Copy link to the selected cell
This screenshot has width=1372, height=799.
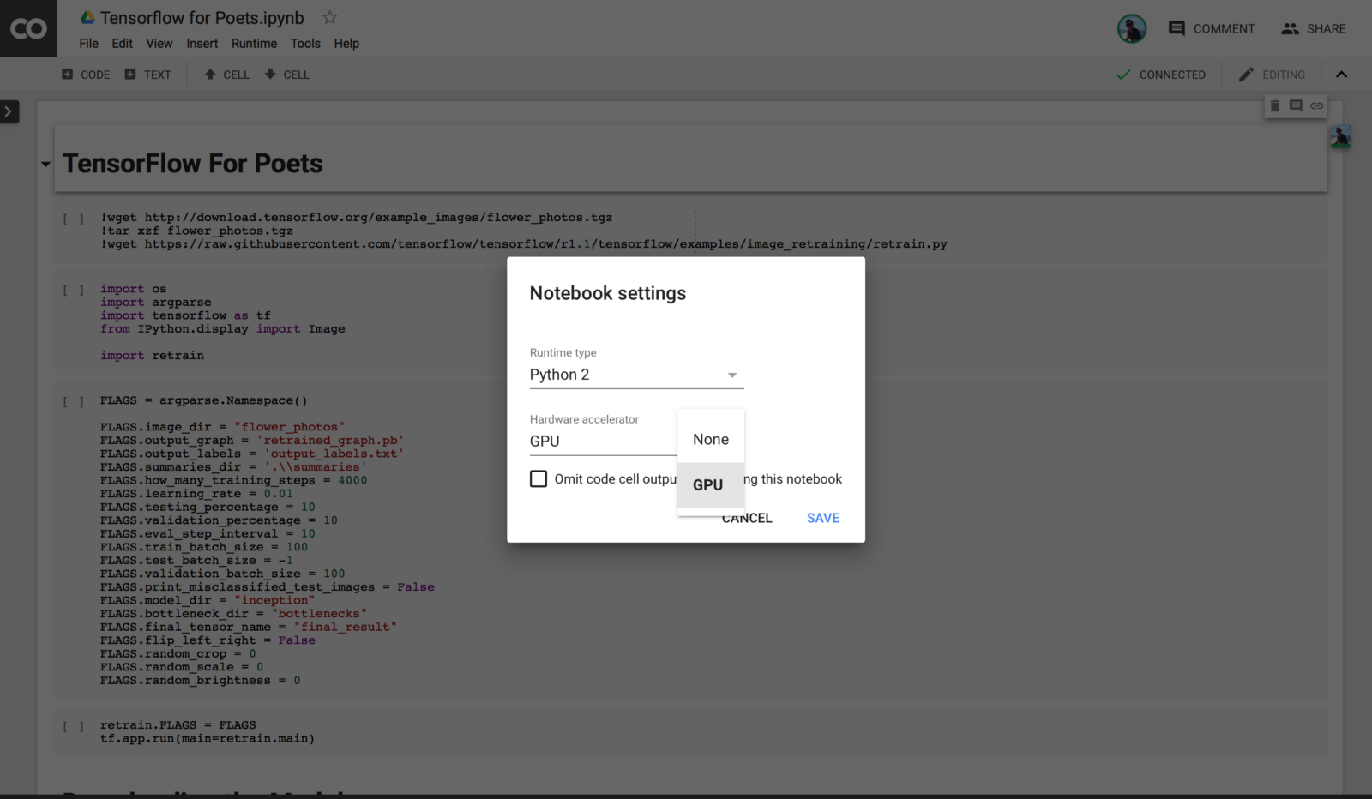[x=1316, y=105]
